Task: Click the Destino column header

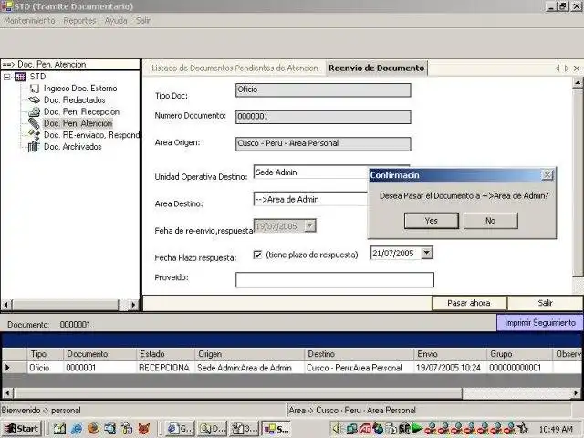Action: (359, 354)
